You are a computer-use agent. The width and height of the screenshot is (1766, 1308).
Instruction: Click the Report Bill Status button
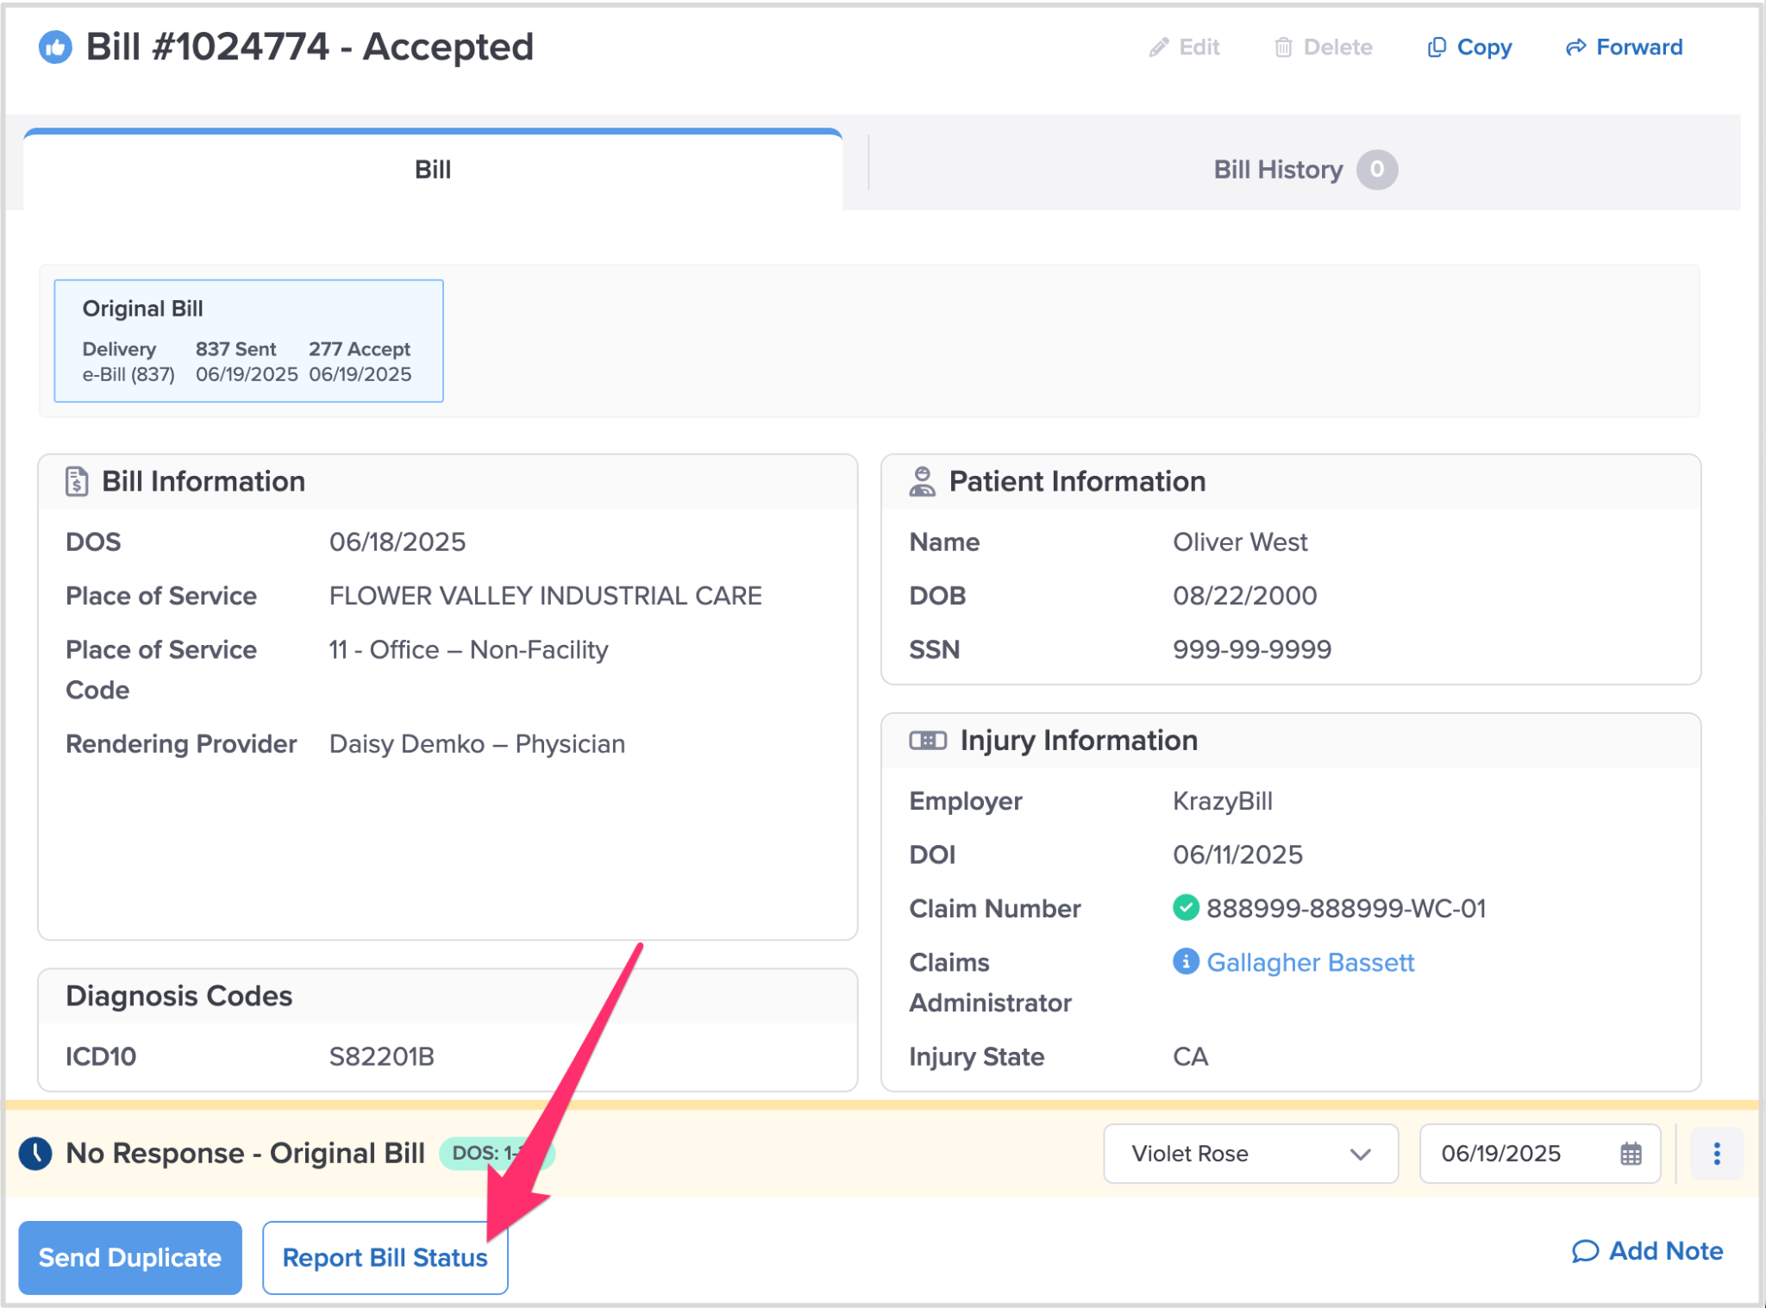(x=385, y=1258)
